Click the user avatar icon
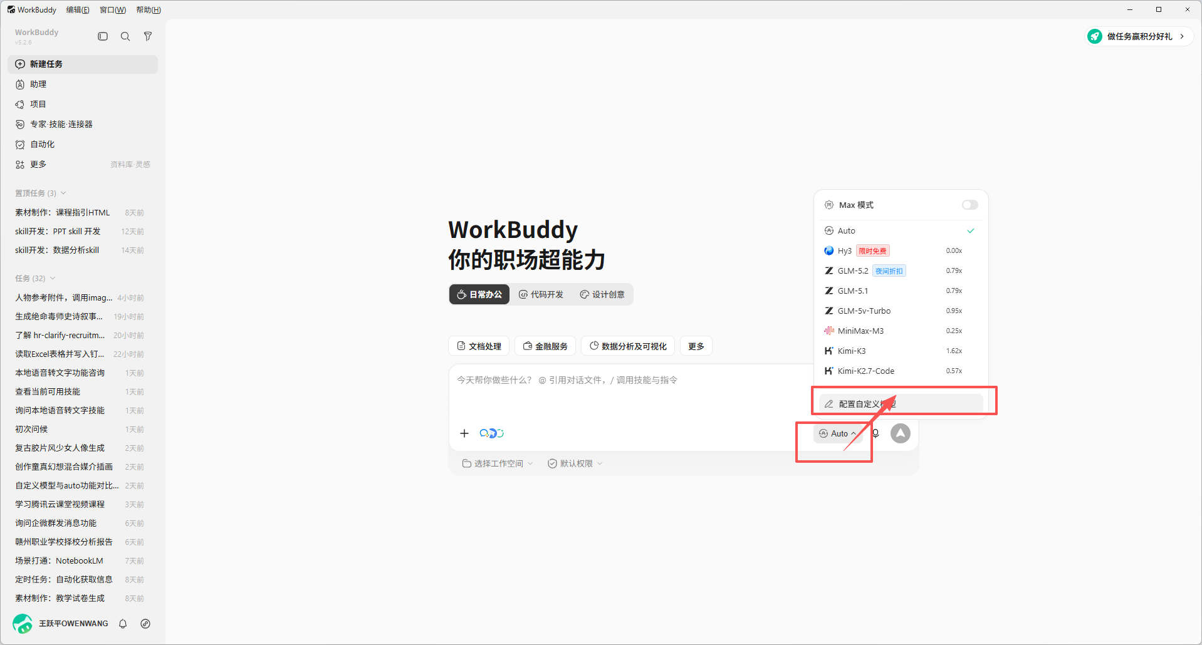This screenshot has width=1202, height=645. (x=23, y=624)
